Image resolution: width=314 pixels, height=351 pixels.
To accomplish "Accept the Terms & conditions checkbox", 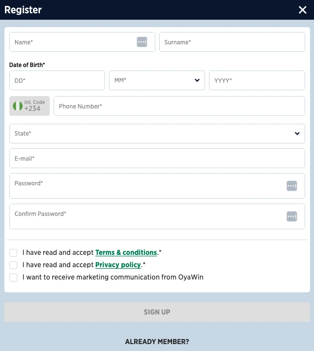I will click(x=13, y=253).
